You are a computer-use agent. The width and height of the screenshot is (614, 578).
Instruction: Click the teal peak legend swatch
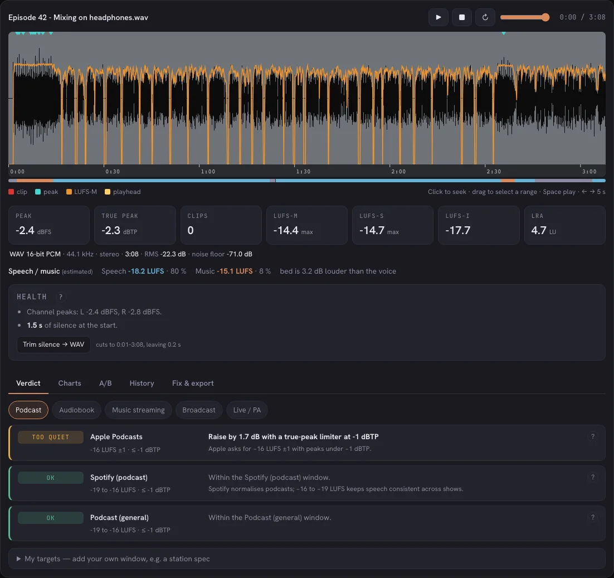[x=37, y=192]
